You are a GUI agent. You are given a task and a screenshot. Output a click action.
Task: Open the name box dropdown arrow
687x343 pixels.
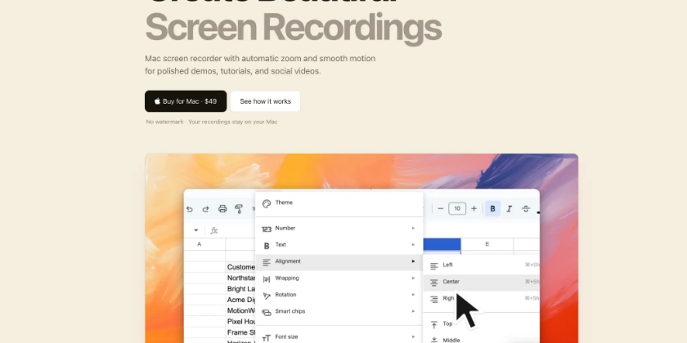[x=195, y=230]
